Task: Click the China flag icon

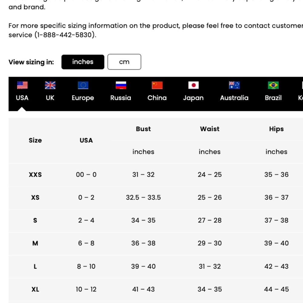Action: tap(157, 85)
